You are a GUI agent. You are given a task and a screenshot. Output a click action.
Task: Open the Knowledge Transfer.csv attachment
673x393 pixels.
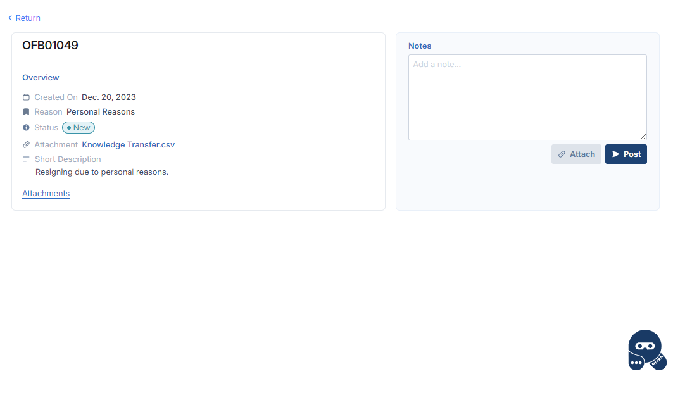129,144
